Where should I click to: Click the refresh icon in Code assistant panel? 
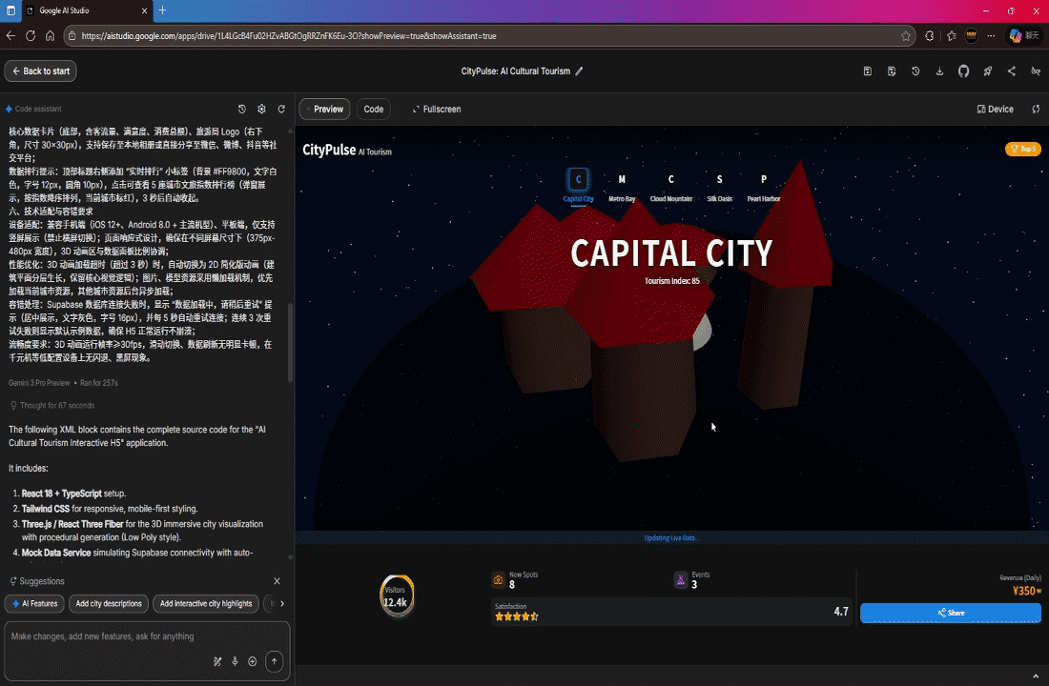[281, 109]
